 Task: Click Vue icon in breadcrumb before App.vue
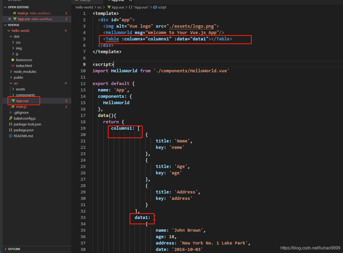click(x=109, y=7)
